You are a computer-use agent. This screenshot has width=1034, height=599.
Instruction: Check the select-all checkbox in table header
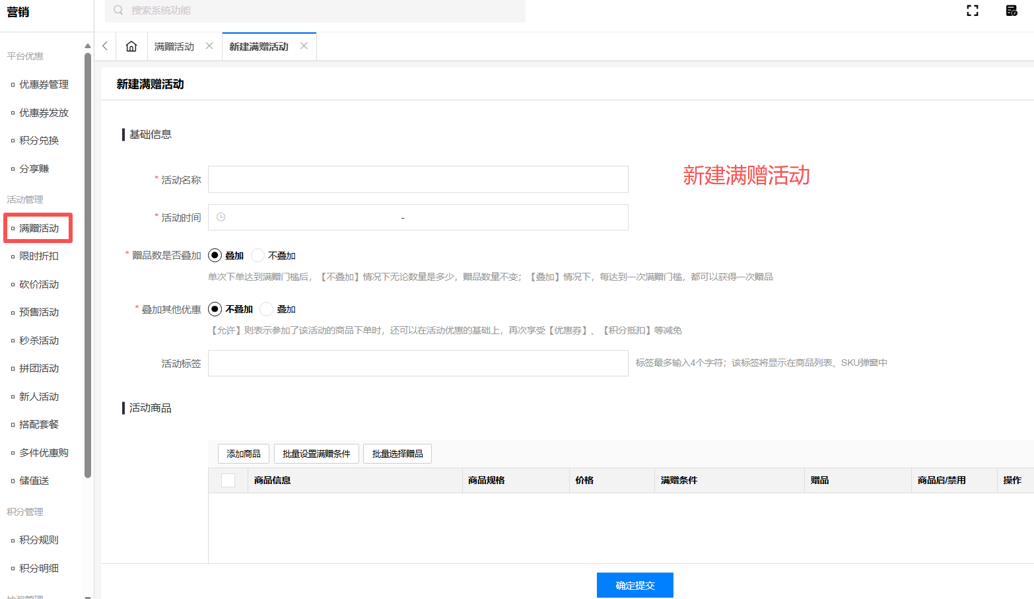pos(228,480)
